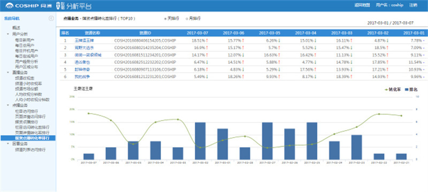Open 人均小时收视分钟数 report
Screen dimensions: 428x192
(x=32, y=100)
